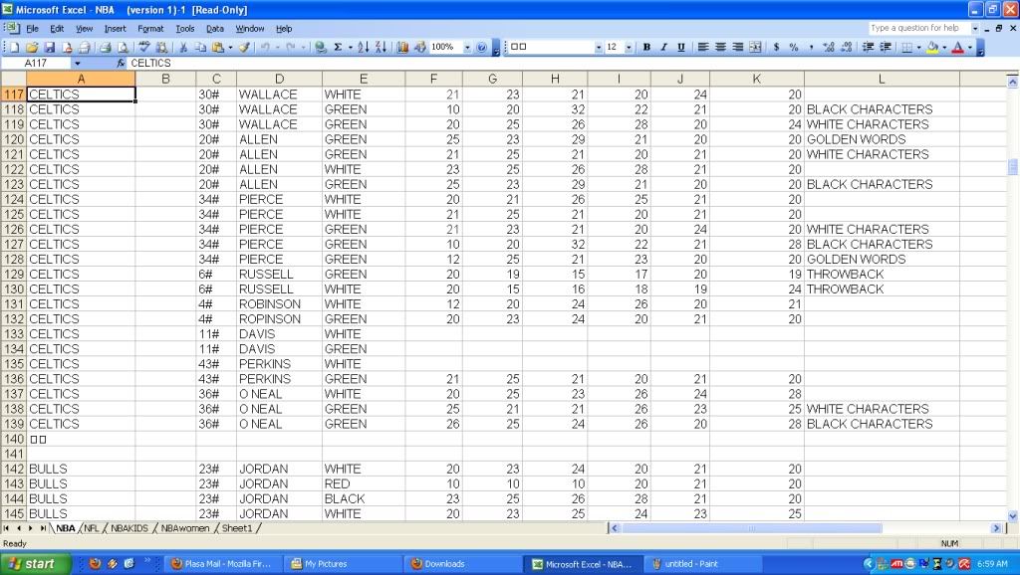Click the AutoSum sigma icon
1020x575 pixels.
339,47
